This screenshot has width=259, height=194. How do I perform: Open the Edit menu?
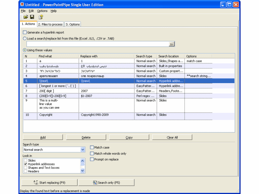(x=31, y=11)
